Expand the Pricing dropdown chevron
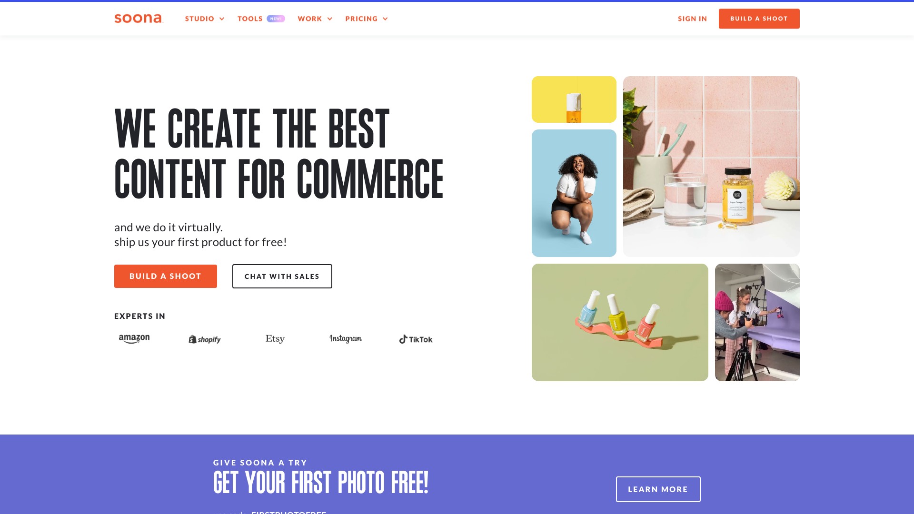Image resolution: width=914 pixels, height=514 pixels. click(385, 19)
